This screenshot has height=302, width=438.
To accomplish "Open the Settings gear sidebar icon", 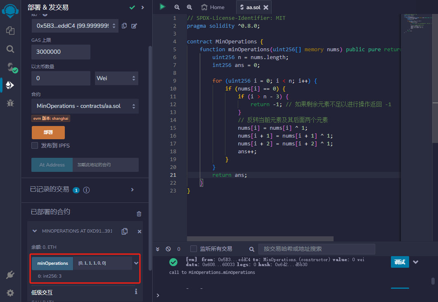I will (x=10, y=293).
